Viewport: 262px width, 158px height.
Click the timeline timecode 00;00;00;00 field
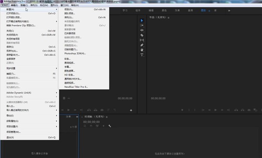pos(91,122)
